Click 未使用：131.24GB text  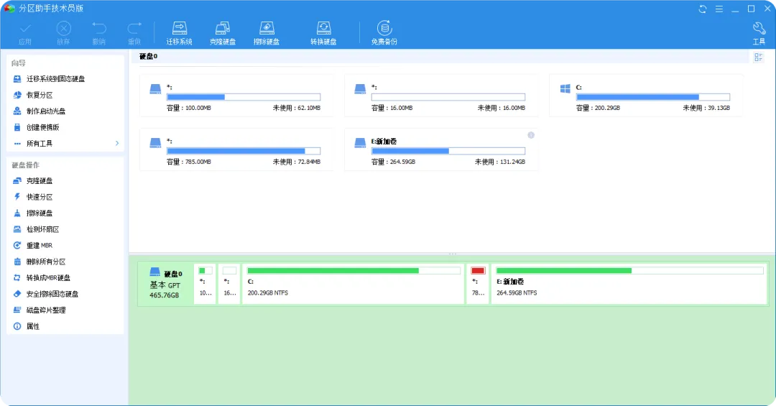click(500, 162)
